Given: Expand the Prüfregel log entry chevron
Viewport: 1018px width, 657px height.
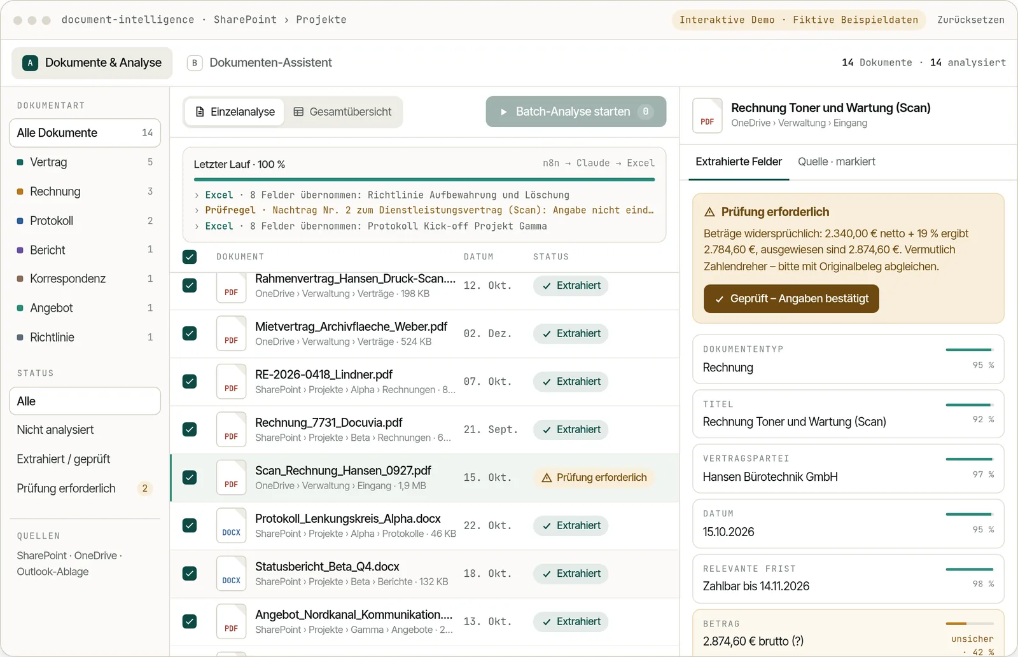Looking at the screenshot, I should tap(197, 211).
